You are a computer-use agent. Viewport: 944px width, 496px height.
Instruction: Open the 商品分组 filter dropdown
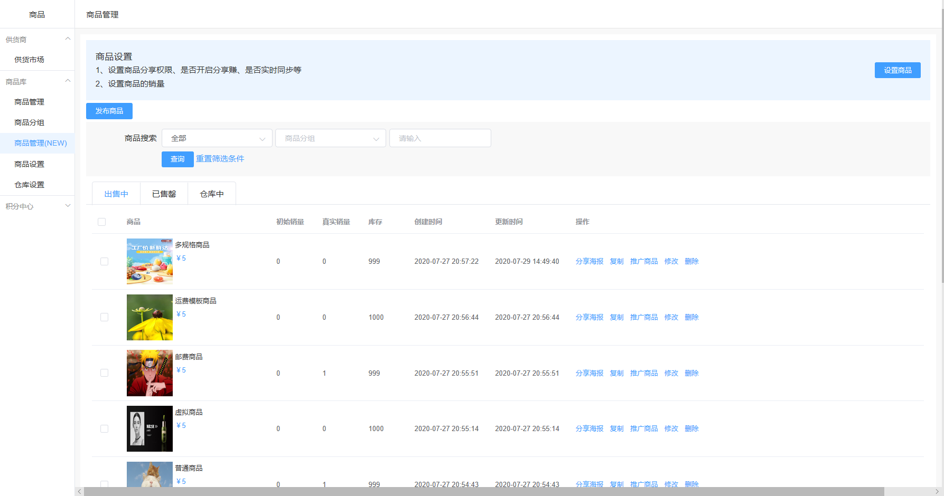click(x=331, y=138)
